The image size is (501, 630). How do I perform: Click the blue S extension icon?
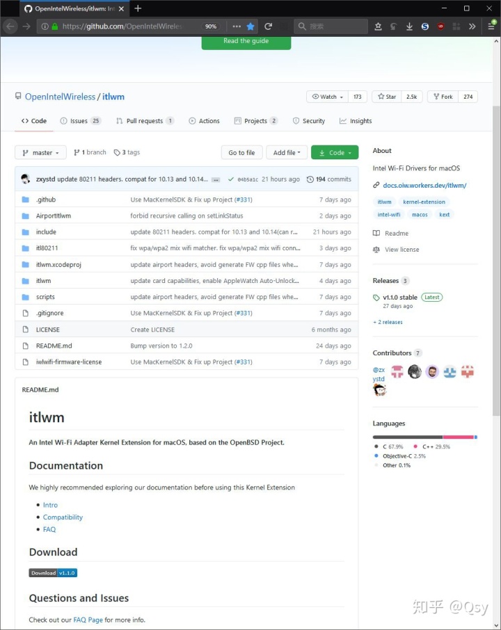click(425, 26)
